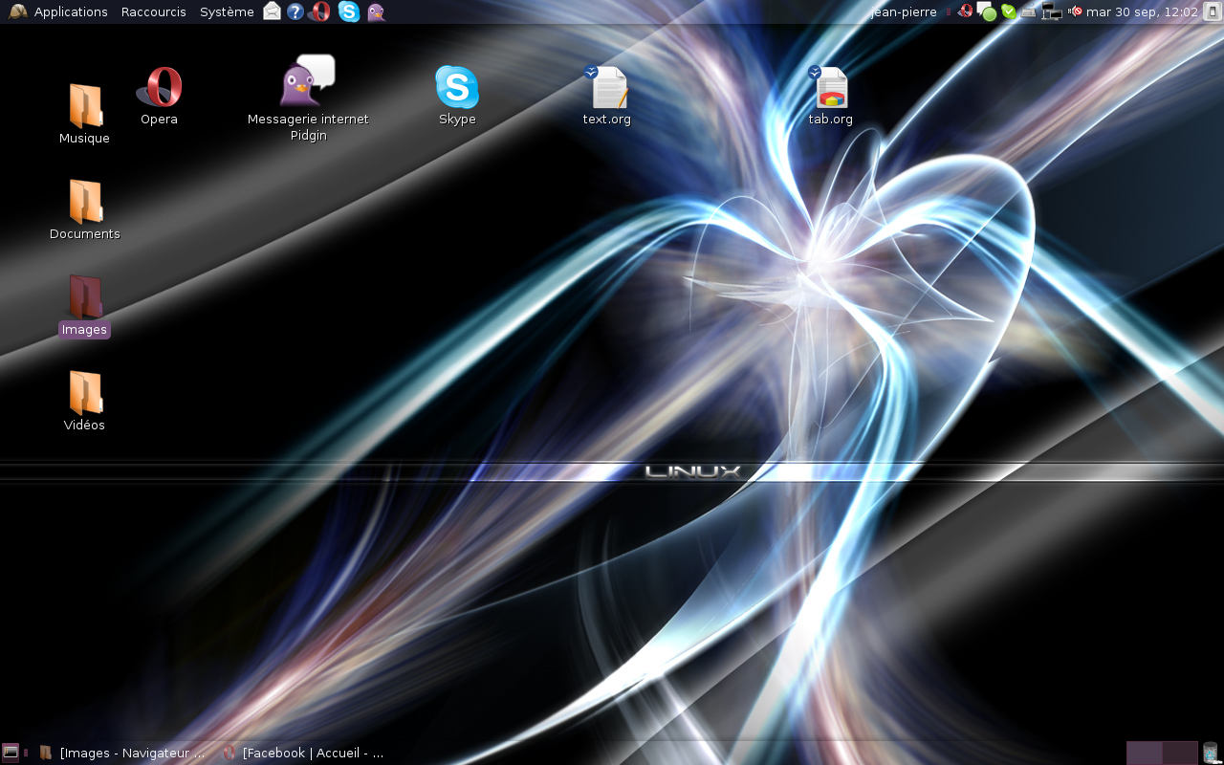Open the Applications menu

[57, 11]
